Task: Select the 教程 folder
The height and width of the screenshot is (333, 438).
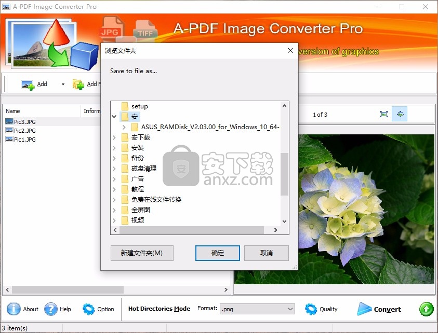Action: (138, 189)
